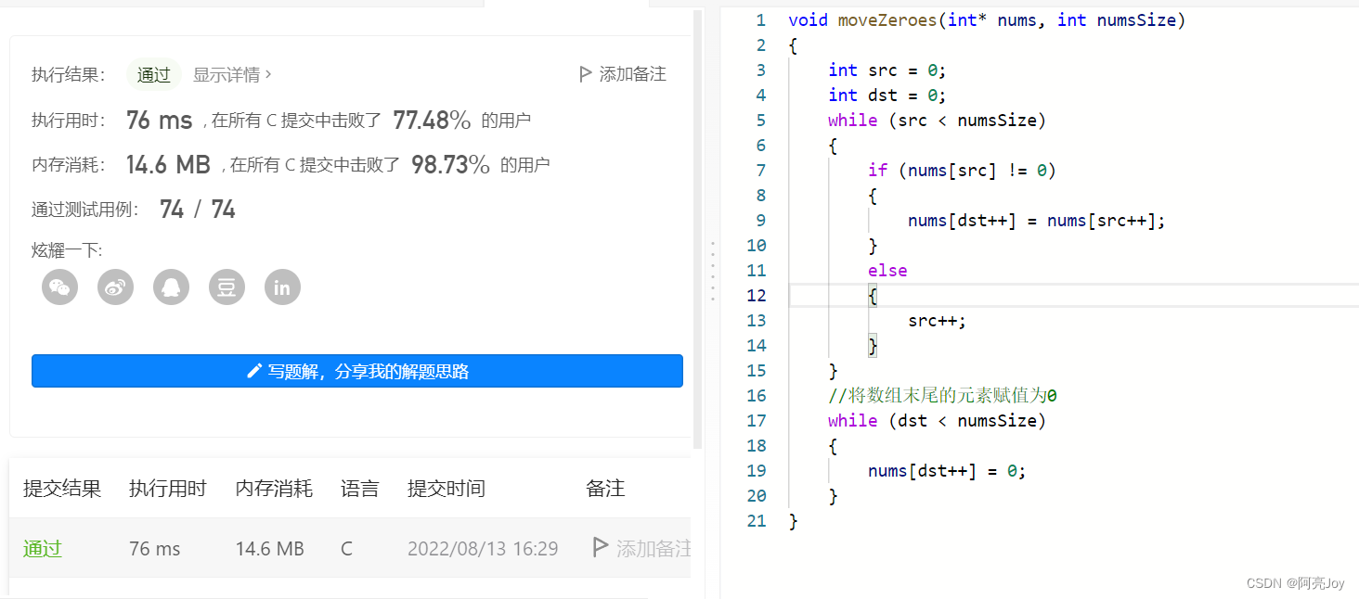Expand 显示详情 details chevron
The height and width of the screenshot is (599, 1359).
coord(268,74)
